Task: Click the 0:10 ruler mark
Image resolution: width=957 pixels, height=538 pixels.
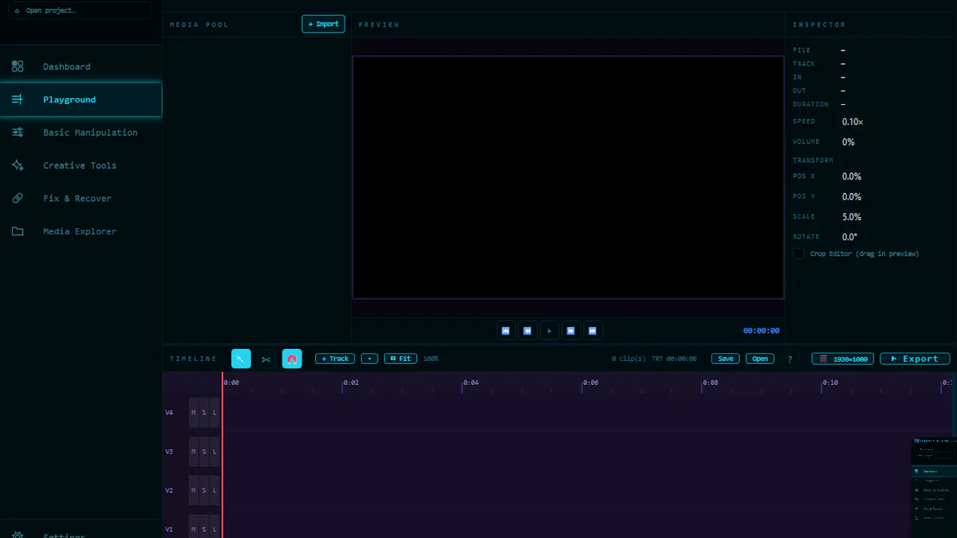Action: pos(830,383)
